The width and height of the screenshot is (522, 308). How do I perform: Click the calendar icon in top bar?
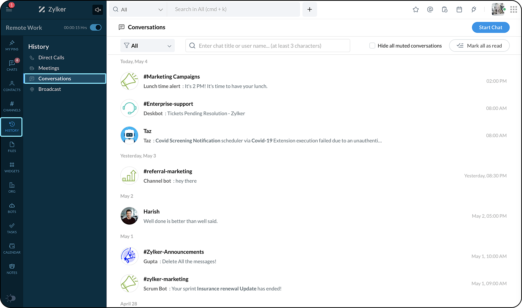tap(459, 10)
